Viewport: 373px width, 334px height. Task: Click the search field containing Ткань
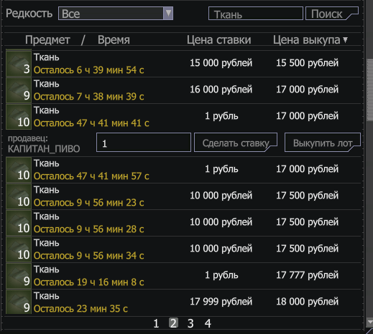pos(256,14)
